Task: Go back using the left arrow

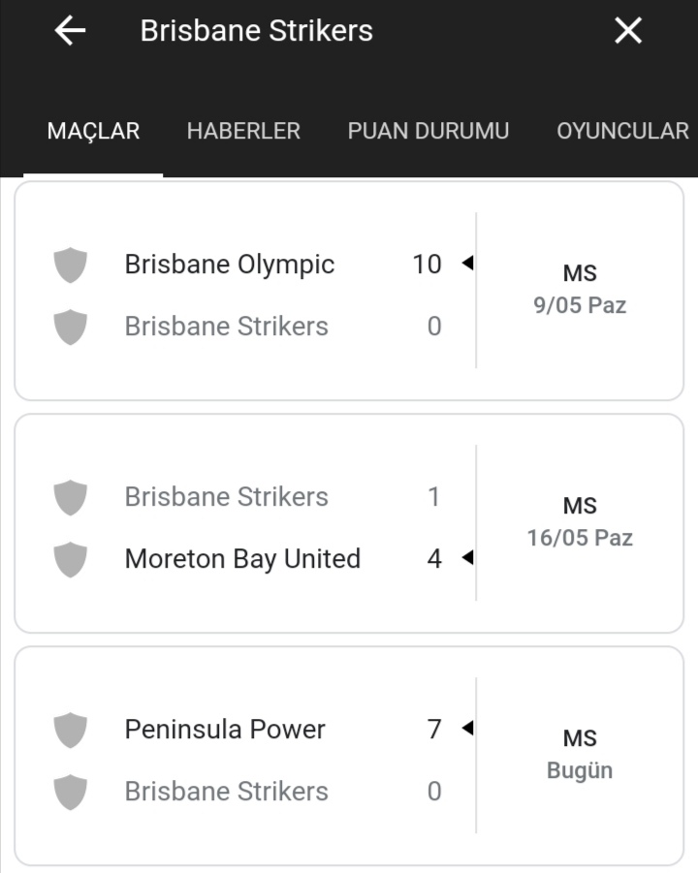Action: (70, 31)
